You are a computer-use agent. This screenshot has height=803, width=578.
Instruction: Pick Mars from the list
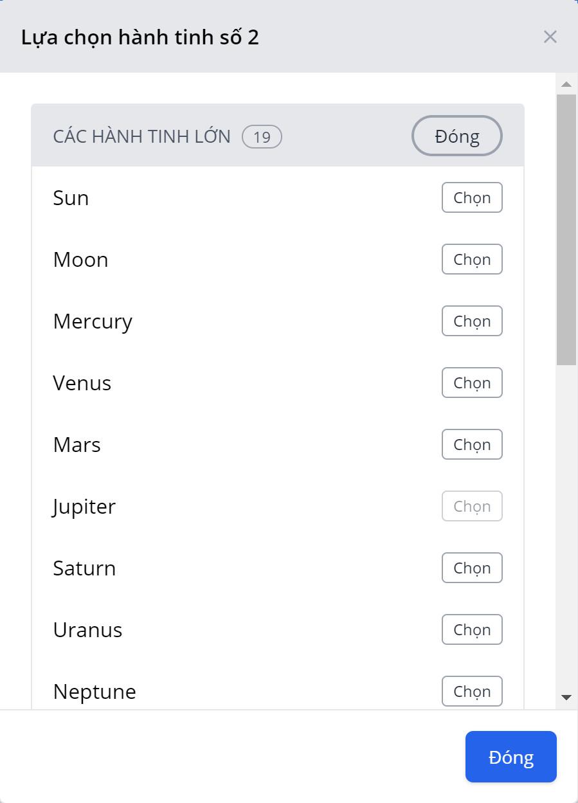point(472,444)
